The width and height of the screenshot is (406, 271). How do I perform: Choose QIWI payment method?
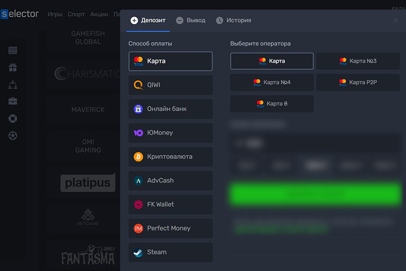click(x=171, y=85)
